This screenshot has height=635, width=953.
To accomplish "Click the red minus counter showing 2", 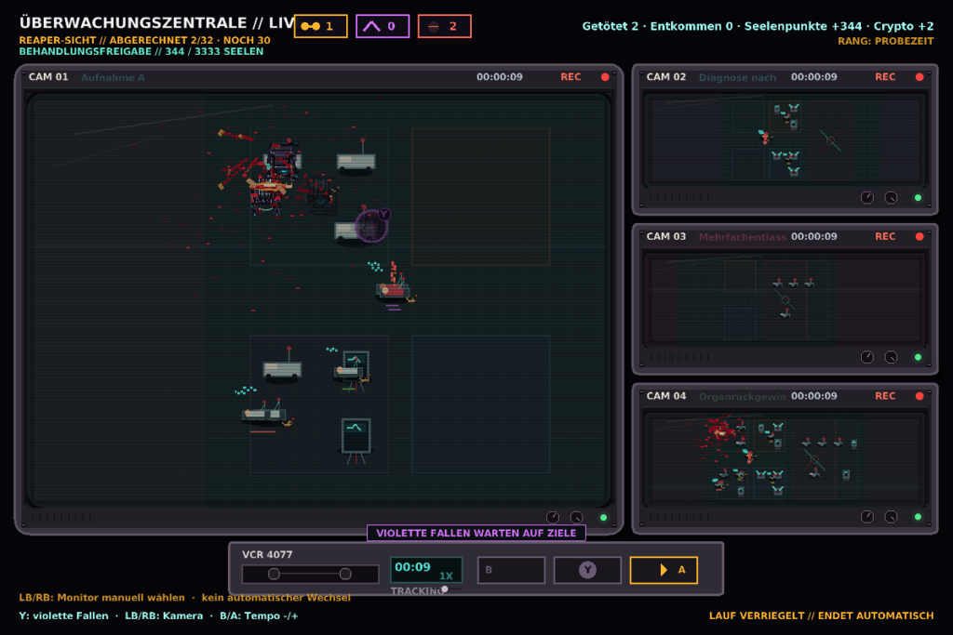I will (x=444, y=26).
